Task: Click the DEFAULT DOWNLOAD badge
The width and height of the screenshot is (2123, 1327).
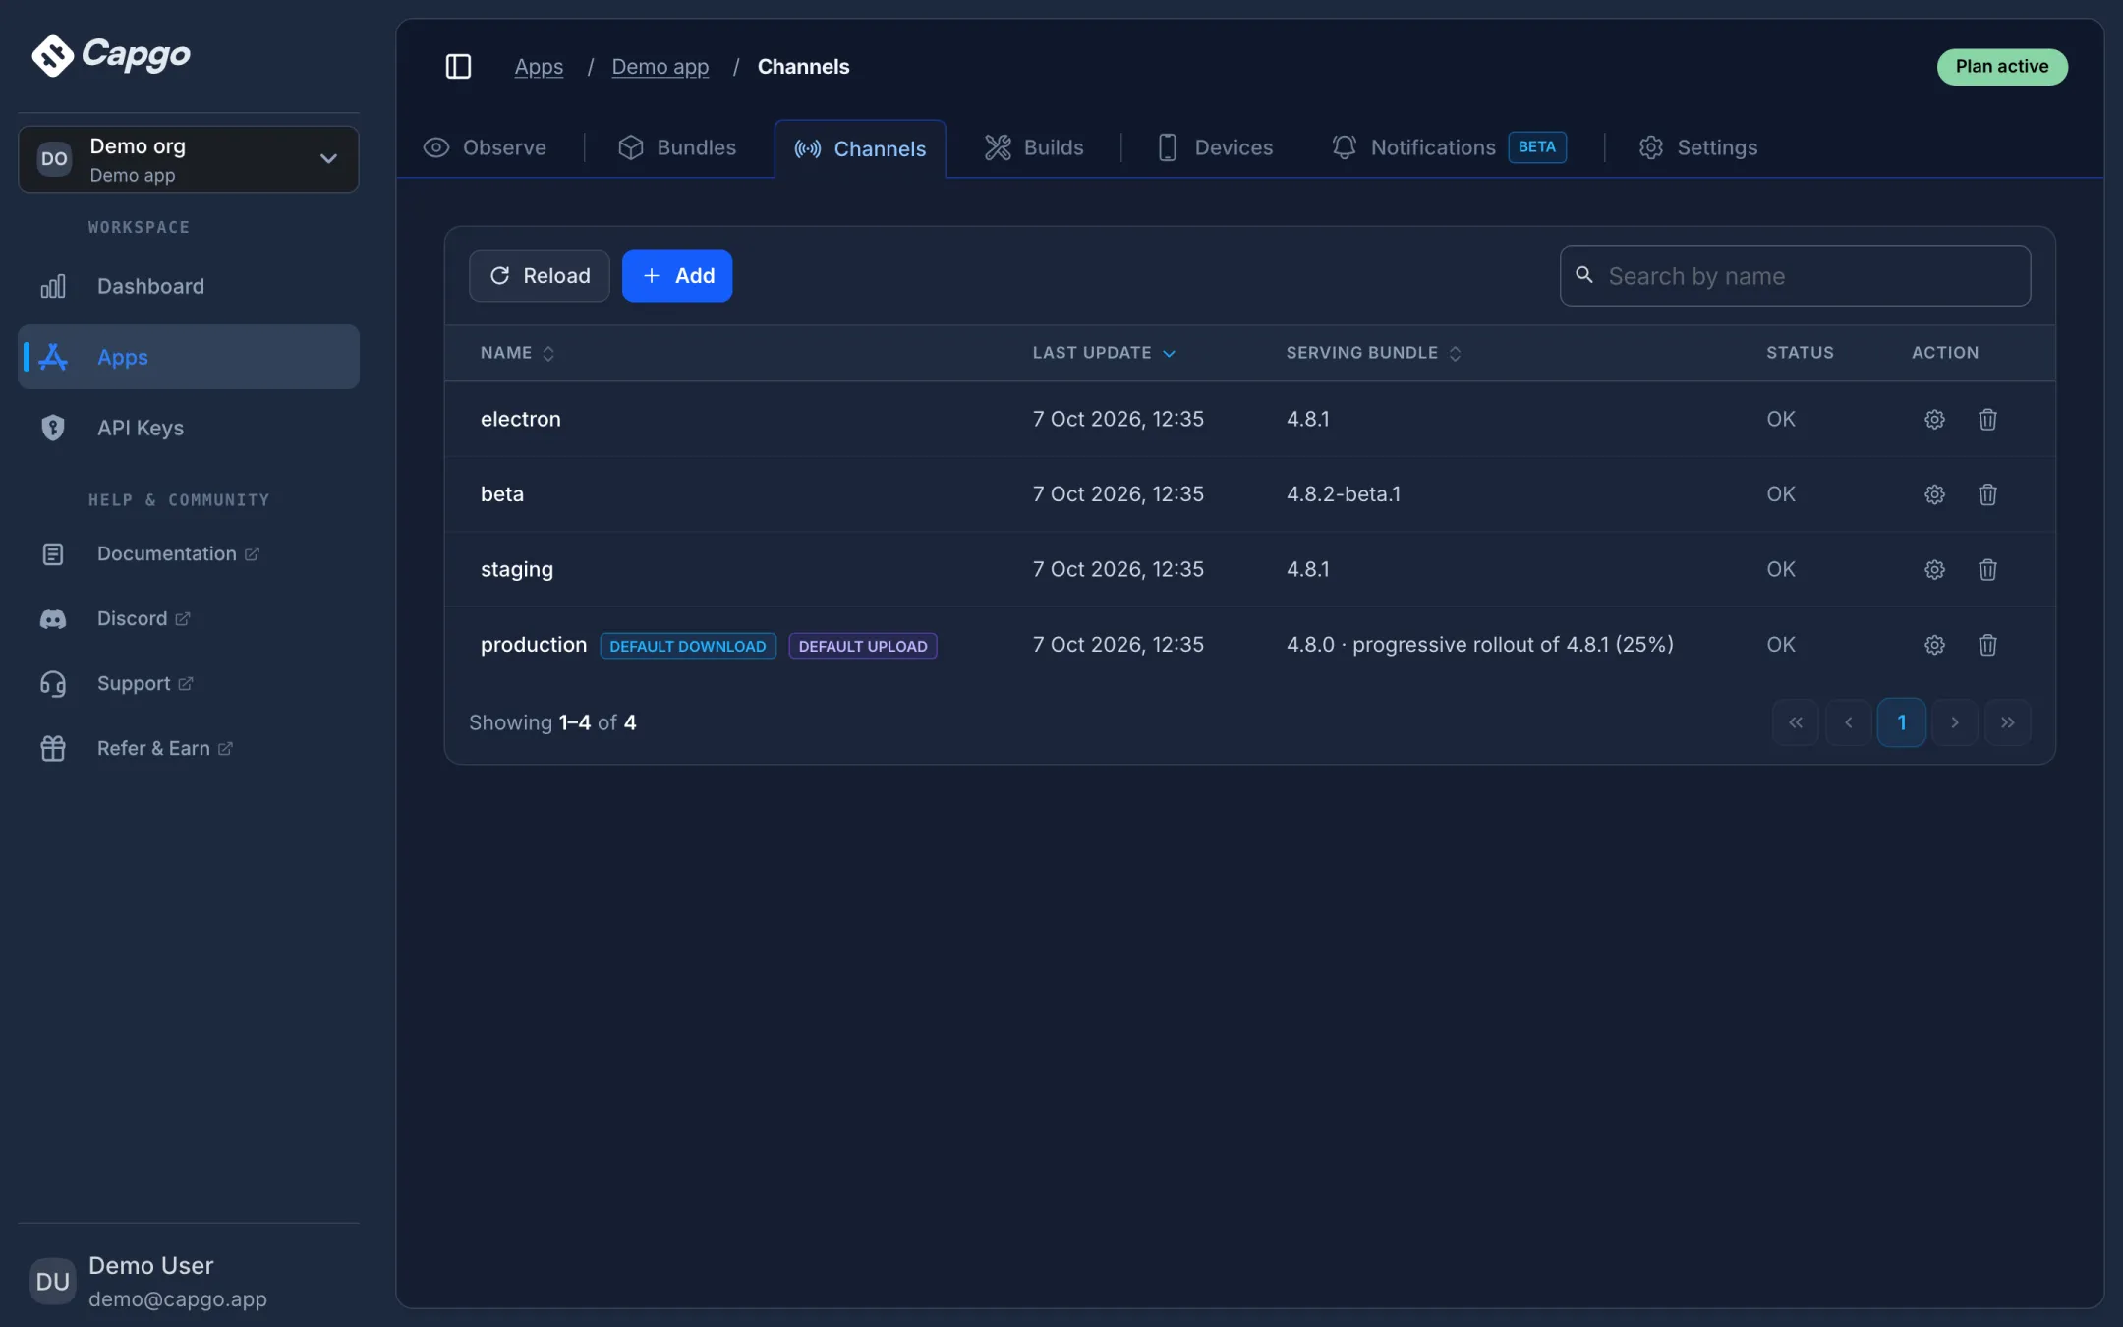Action: [688, 646]
